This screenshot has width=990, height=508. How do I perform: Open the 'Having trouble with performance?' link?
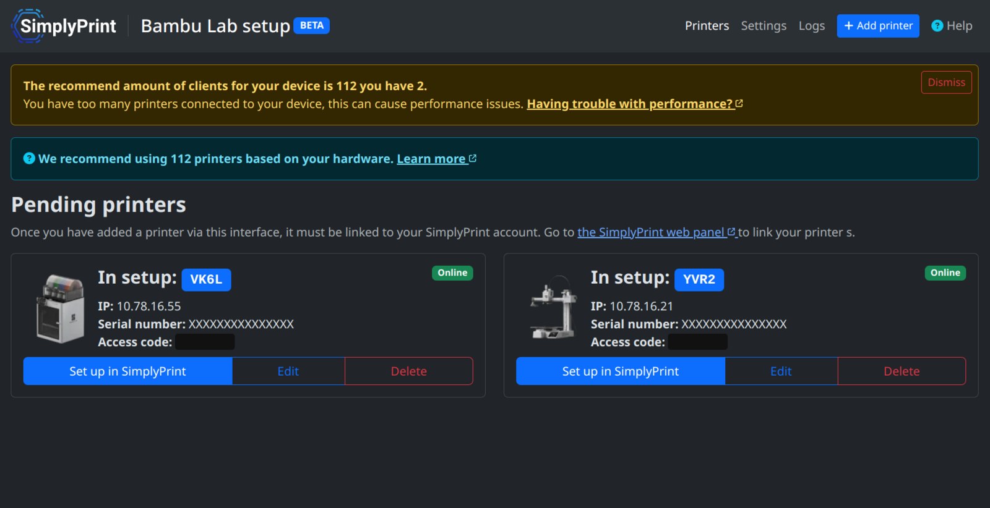tap(635, 104)
